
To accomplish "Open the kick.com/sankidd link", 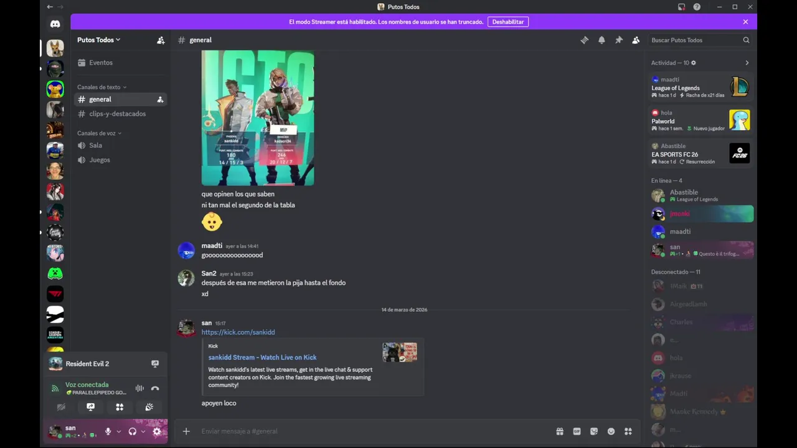I will (238, 332).
